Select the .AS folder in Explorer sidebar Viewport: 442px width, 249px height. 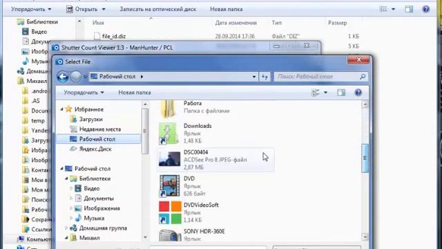point(35,101)
